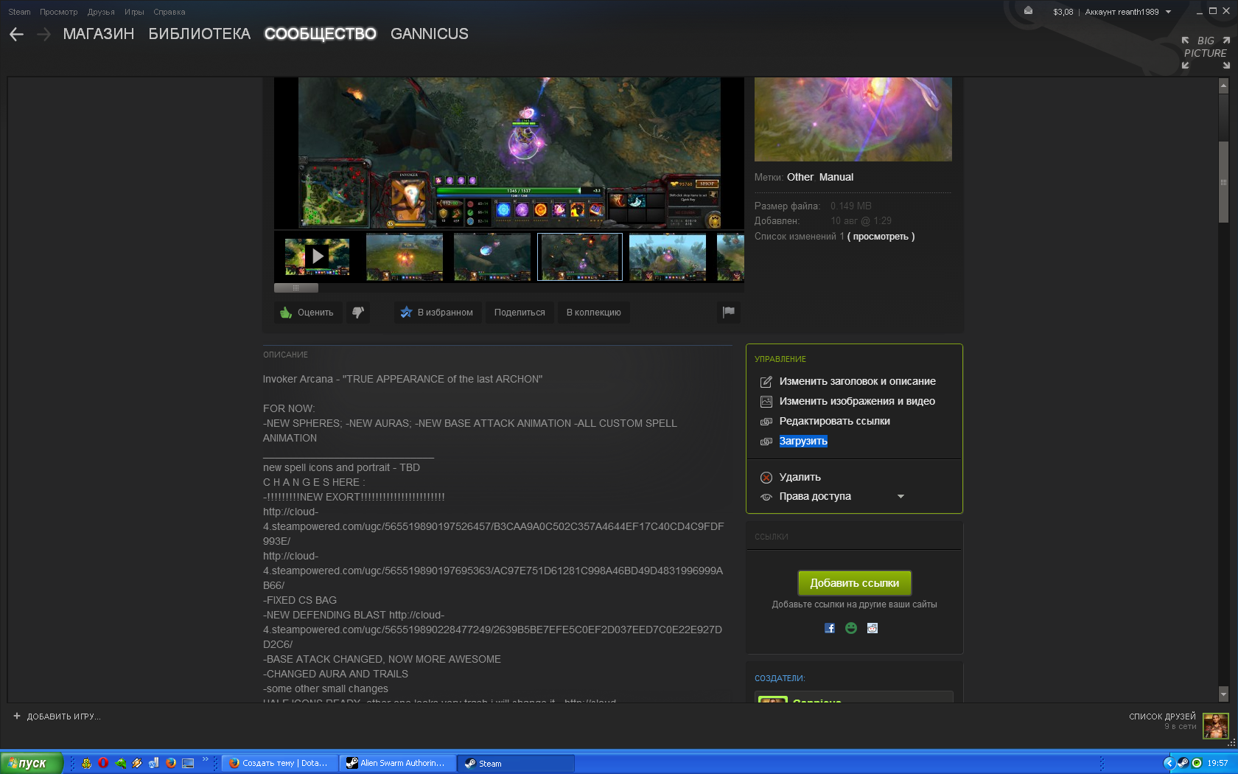Open the Друзья menu
The image size is (1238, 774).
101,12
